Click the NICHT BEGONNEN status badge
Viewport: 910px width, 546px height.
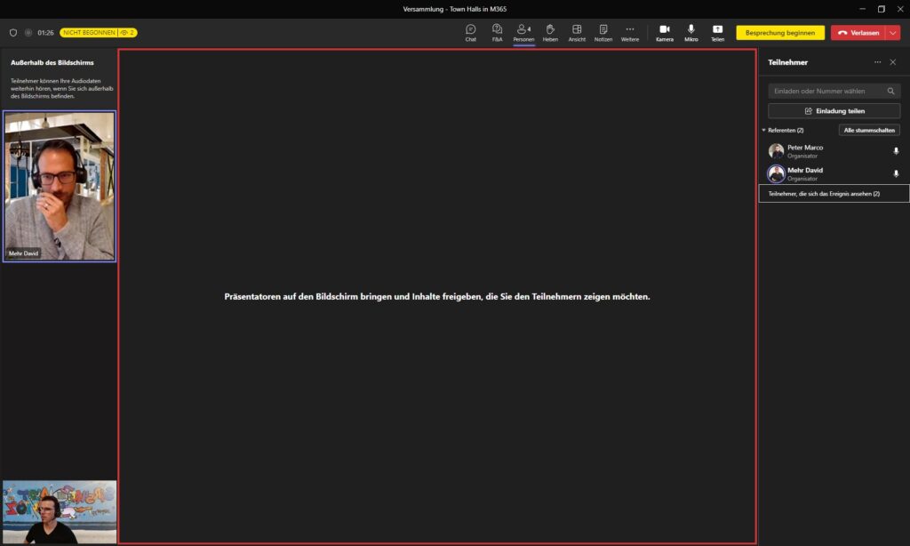point(98,33)
